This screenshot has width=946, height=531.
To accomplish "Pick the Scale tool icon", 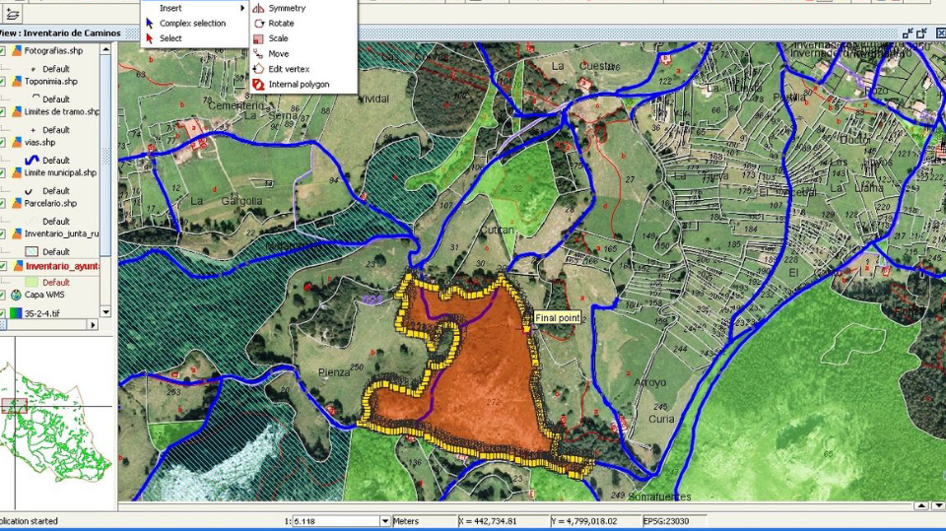I will coord(258,38).
